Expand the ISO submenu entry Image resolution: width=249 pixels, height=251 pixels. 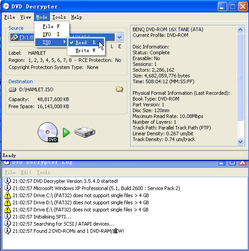(51, 42)
